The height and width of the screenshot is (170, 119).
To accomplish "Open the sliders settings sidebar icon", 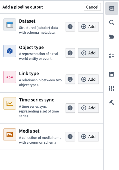I will (112, 88).
